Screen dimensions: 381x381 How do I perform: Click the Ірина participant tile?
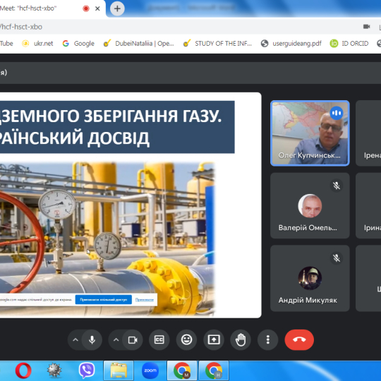(368, 205)
